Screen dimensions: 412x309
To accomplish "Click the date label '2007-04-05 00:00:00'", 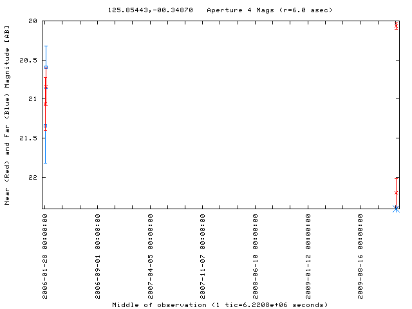I will [150, 256].
